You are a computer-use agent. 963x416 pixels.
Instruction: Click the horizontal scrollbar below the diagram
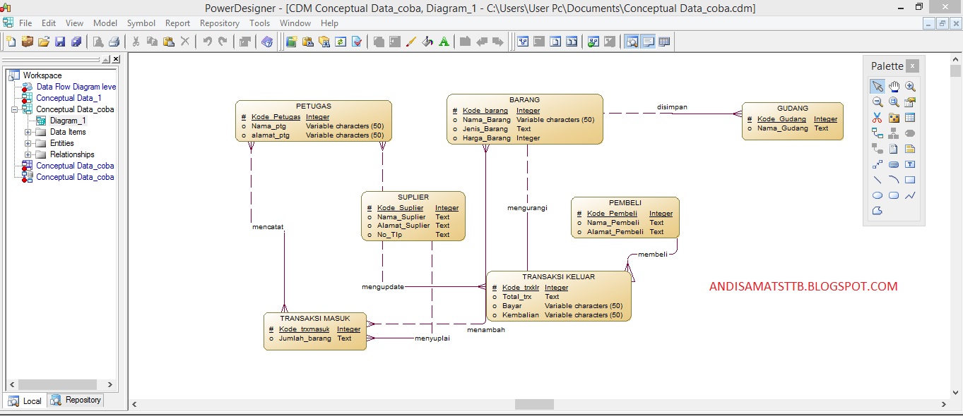click(x=533, y=403)
